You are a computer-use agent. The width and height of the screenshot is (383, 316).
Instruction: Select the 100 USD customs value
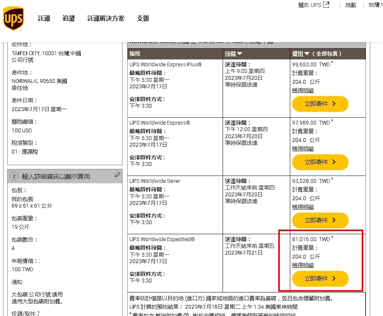[x=22, y=130]
